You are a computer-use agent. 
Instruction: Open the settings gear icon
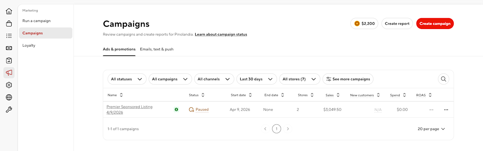[x=9, y=85]
